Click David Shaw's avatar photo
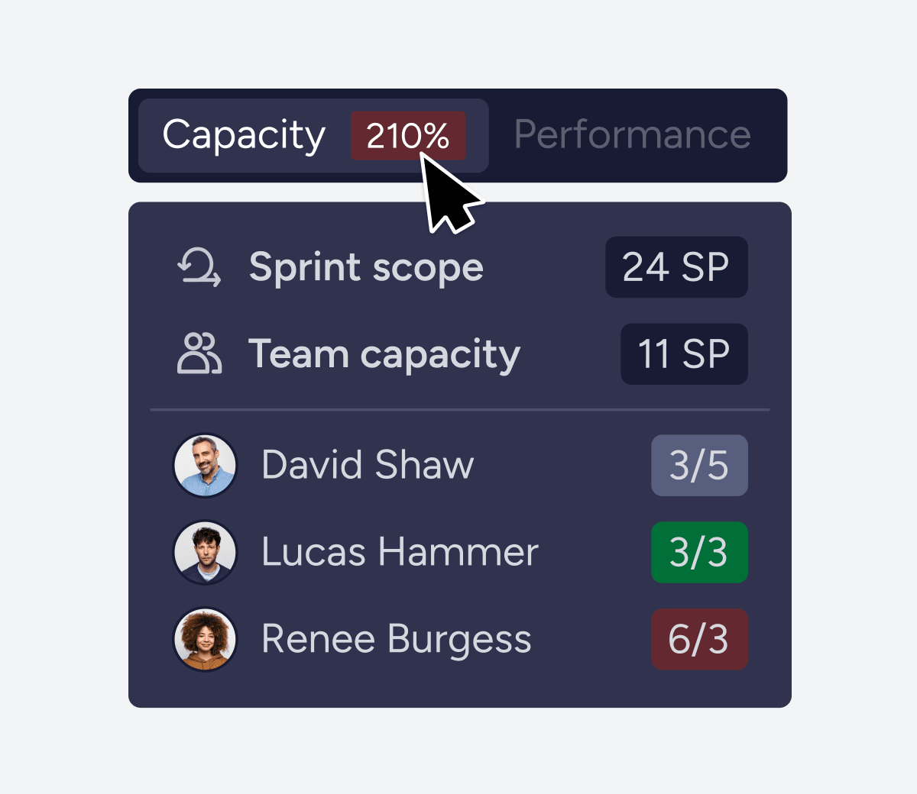The height and width of the screenshot is (794, 917). [205, 466]
